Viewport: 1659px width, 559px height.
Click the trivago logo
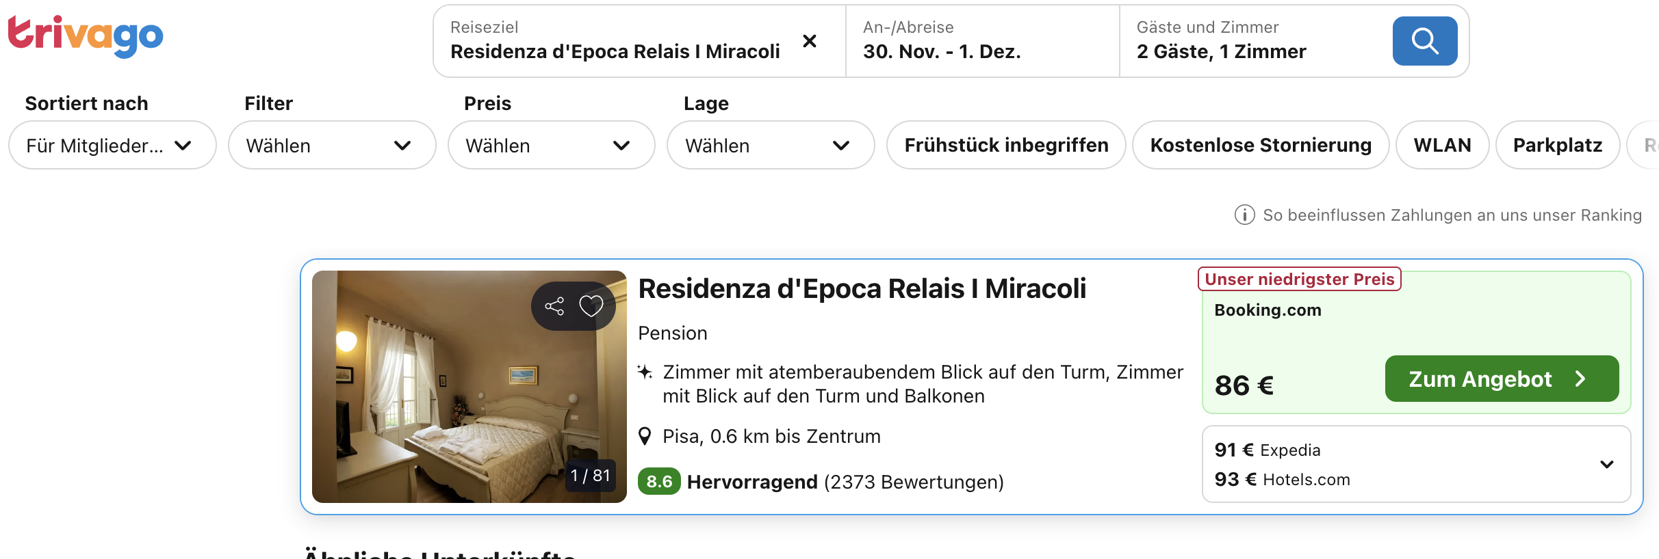[x=86, y=36]
